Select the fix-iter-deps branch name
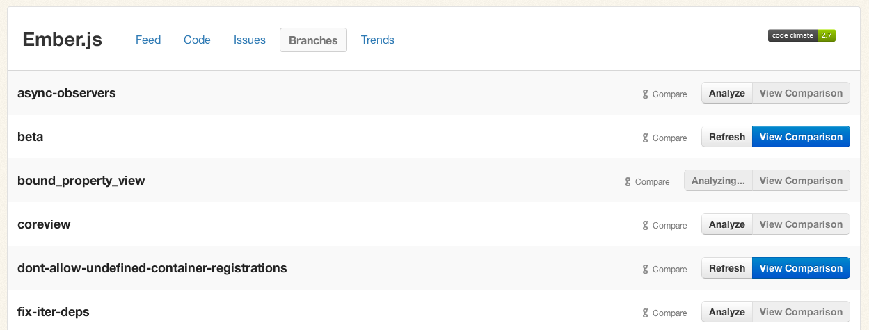Screen dimensions: 869x330 [x=54, y=312]
